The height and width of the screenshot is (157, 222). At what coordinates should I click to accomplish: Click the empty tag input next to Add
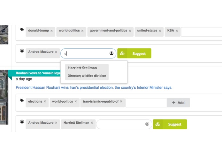click(146, 103)
